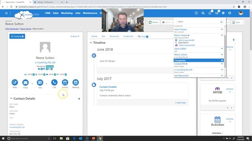Expand the Reece Sutton search result

coord(222,54)
